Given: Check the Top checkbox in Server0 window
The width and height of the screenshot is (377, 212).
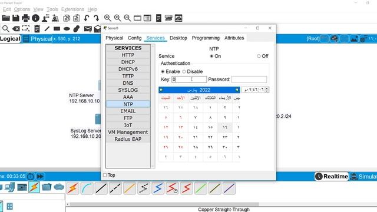Looking at the screenshot, I should pos(105,175).
